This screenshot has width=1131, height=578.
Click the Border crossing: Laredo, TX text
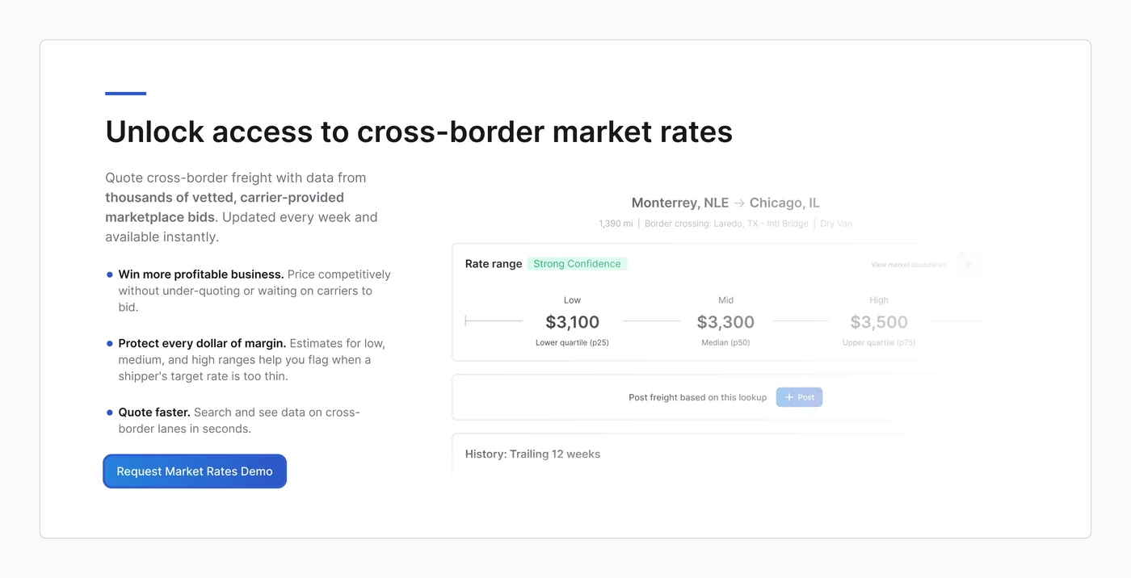[x=726, y=224]
